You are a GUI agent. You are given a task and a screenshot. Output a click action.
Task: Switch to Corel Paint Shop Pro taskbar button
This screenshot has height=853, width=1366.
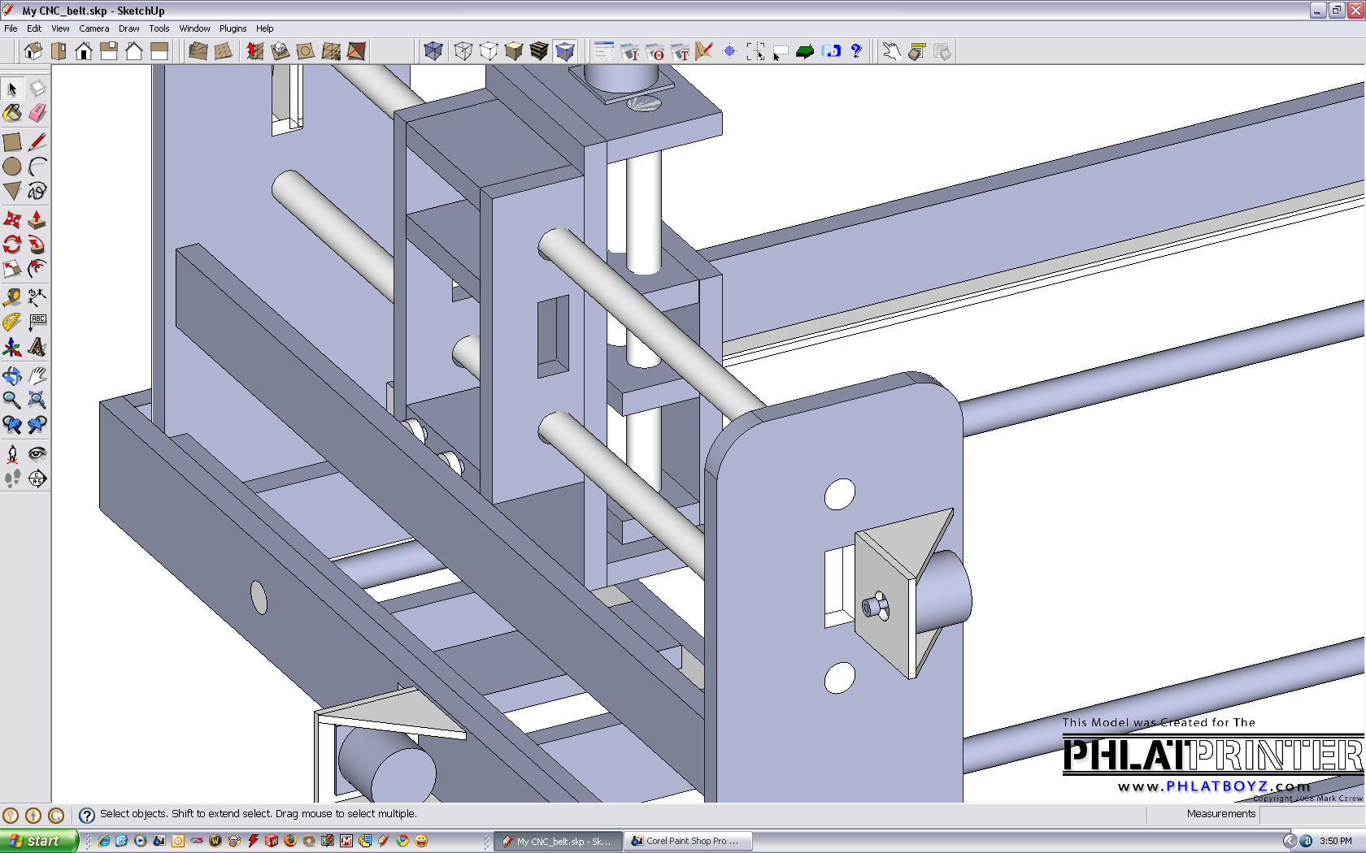click(x=687, y=841)
